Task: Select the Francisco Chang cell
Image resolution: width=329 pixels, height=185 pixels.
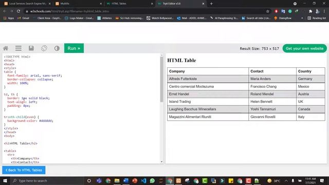Action: pos(272,86)
